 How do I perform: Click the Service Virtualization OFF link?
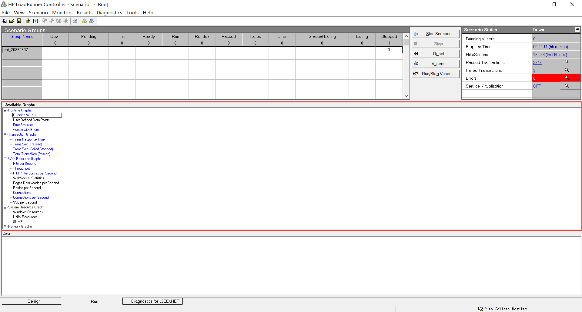537,86
